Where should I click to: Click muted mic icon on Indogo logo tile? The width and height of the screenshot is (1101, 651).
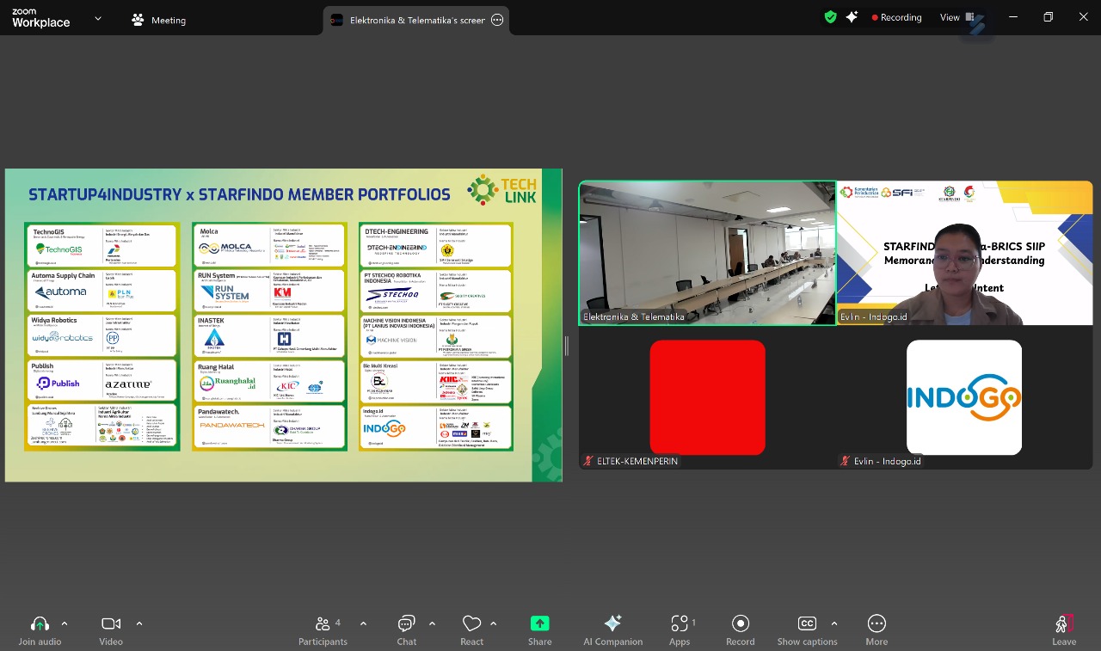(846, 462)
